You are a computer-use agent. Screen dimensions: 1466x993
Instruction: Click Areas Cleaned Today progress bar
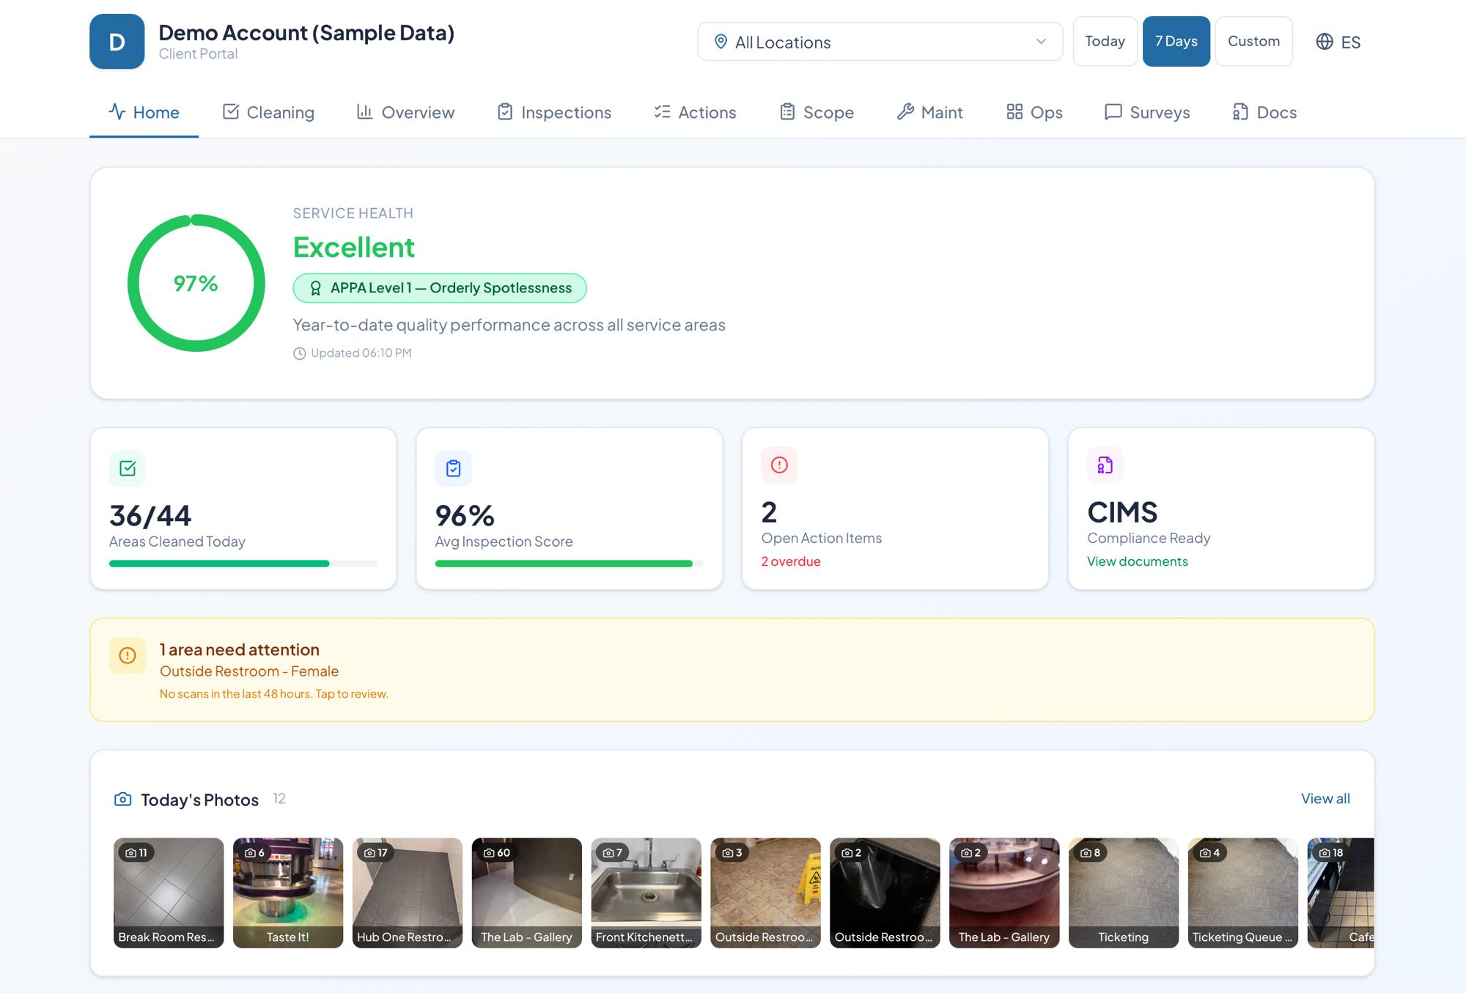(243, 564)
